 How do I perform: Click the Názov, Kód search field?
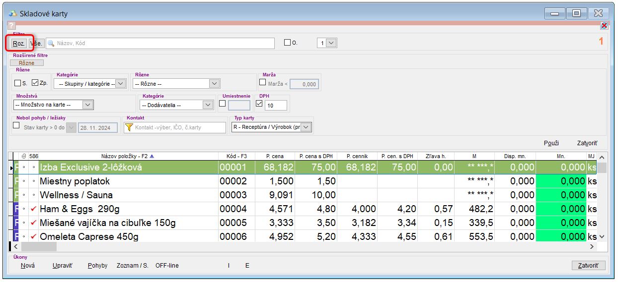pyautogui.click(x=164, y=43)
